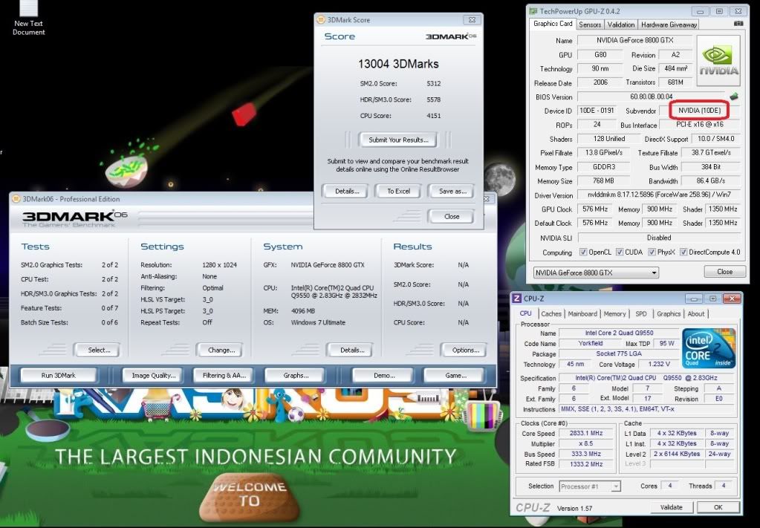Viewport: 760px width, 528px height.
Task: Click Change button under Settings
Action: coord(221,350)
